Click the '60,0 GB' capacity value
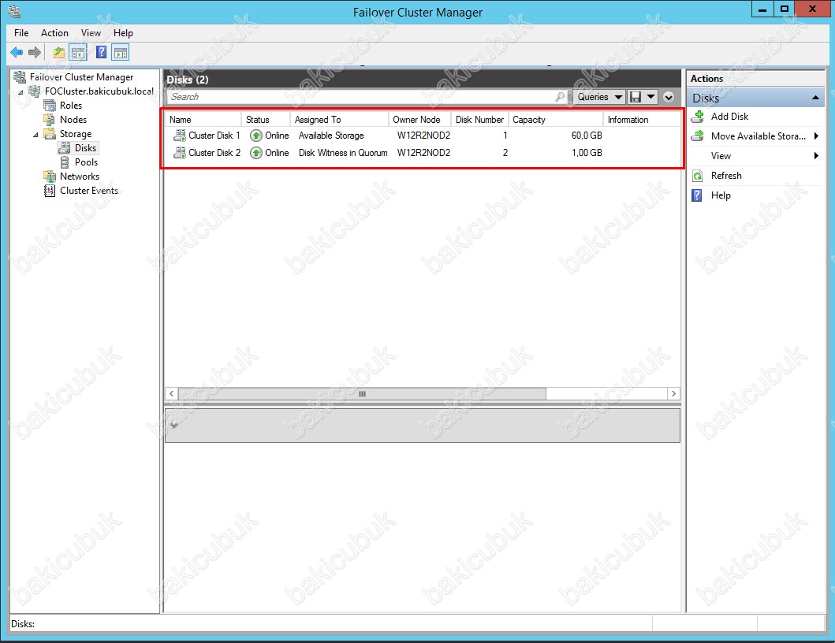Viewport: 835px width, 643px height. pyautogui.click(x=587, y=136)
